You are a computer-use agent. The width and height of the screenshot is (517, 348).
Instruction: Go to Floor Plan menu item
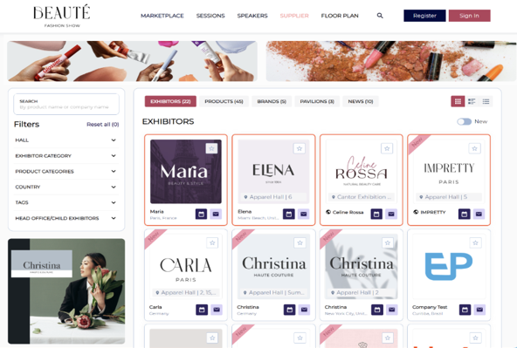[x=340, y=16]
